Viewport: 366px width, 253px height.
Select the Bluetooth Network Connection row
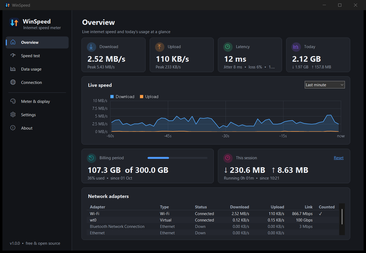213,227
